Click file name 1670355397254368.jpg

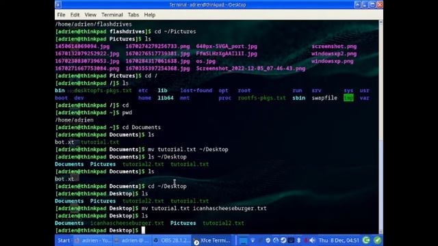coord(157,68)
